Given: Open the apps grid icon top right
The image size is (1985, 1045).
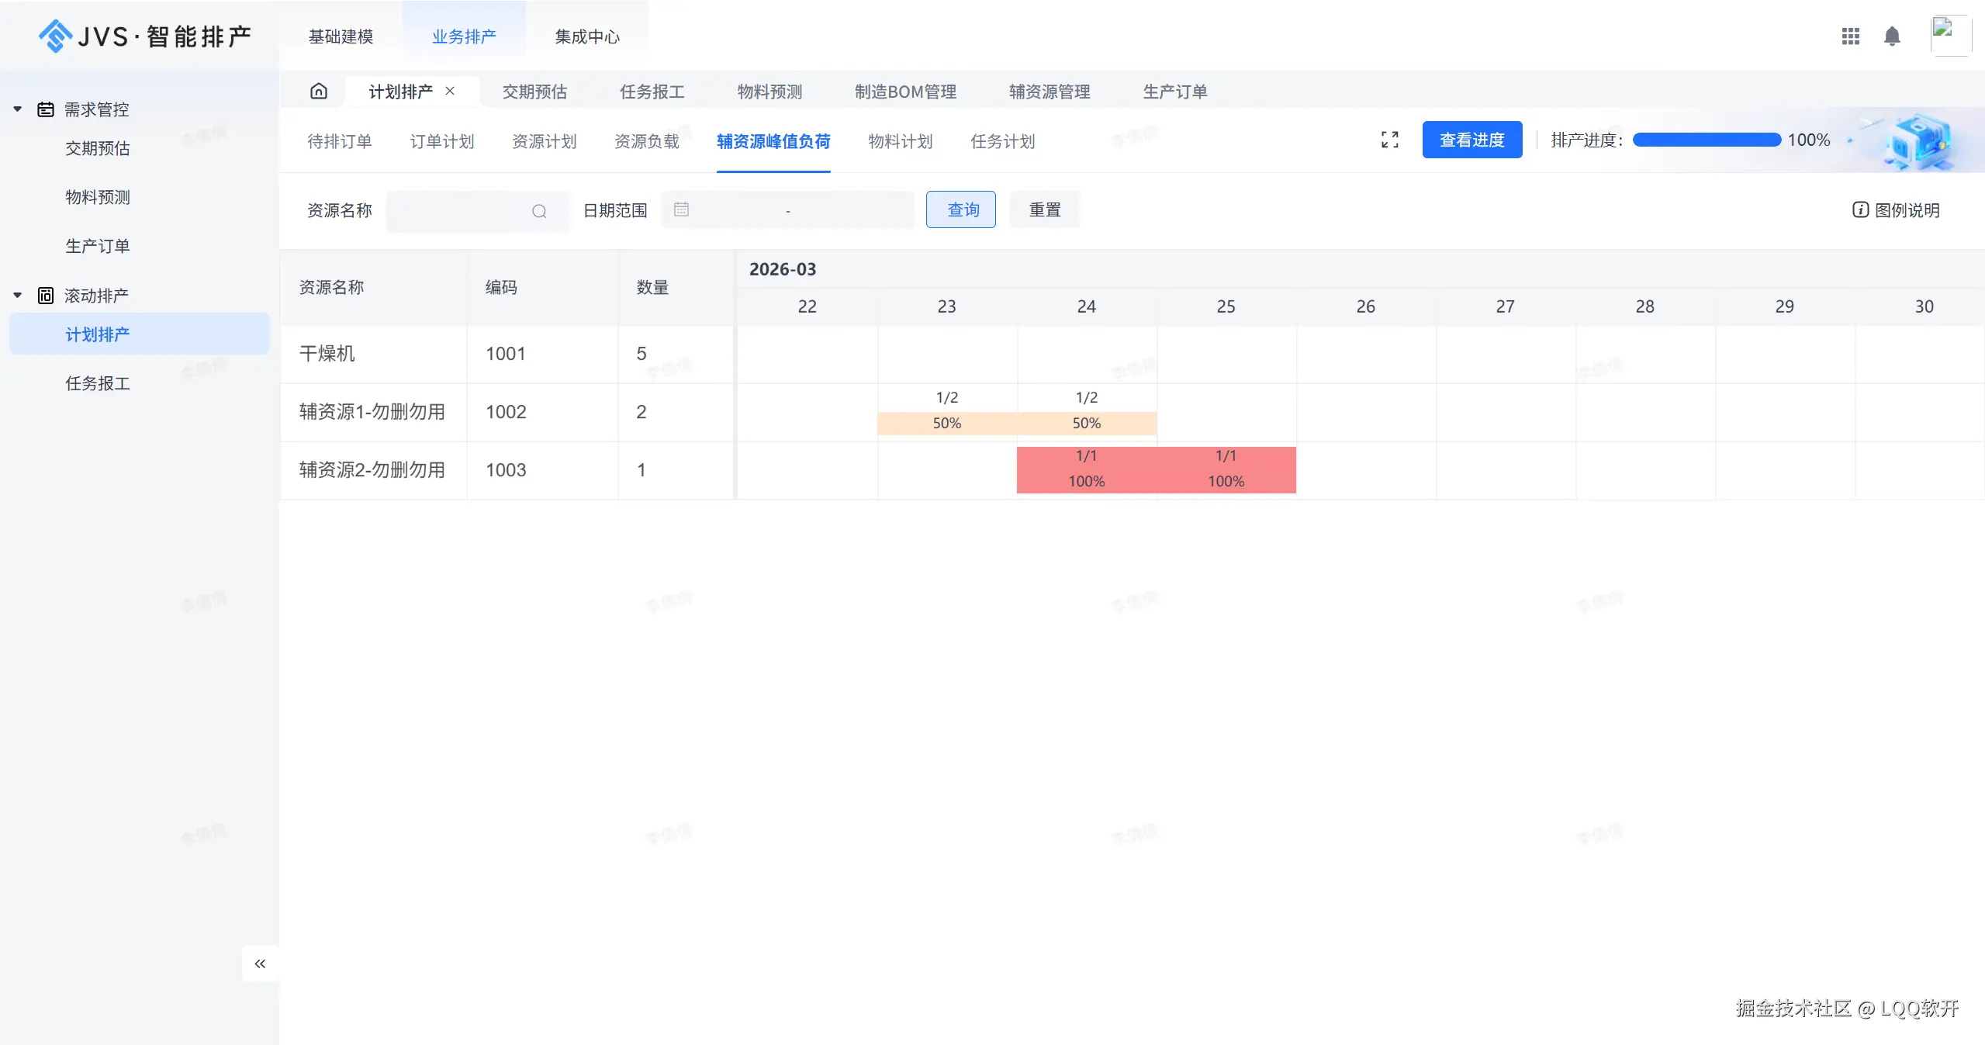Looking at the screenshot, I should coord(1851,36).
